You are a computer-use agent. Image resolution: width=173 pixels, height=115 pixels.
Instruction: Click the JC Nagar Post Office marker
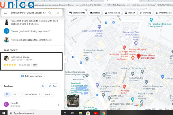click(97, 85)
